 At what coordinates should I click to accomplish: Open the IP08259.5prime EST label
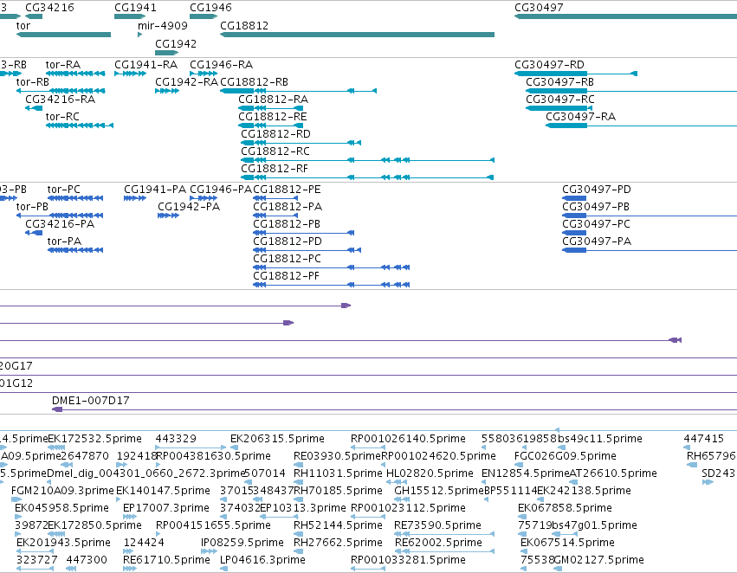[242, 543]
